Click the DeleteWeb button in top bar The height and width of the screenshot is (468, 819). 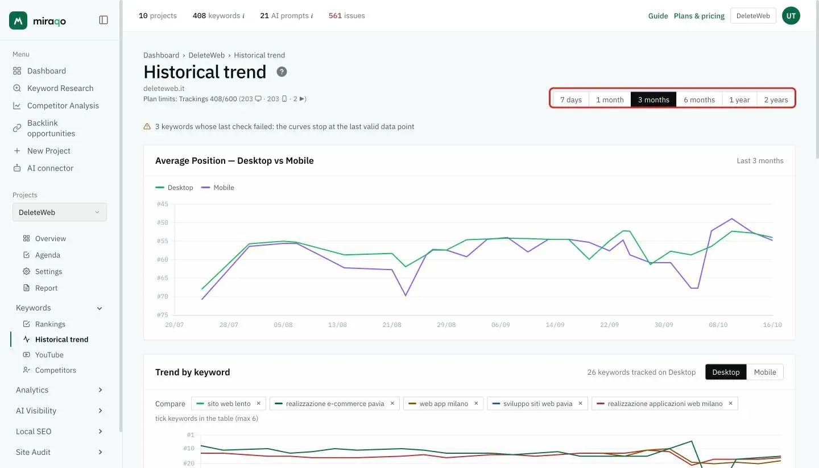[753, 16]
